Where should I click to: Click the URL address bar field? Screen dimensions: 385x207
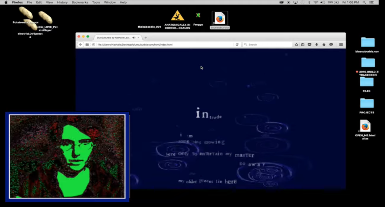164,44
